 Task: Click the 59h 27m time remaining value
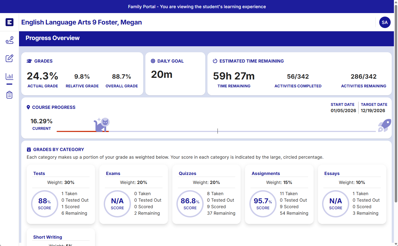tap(234, 76)
